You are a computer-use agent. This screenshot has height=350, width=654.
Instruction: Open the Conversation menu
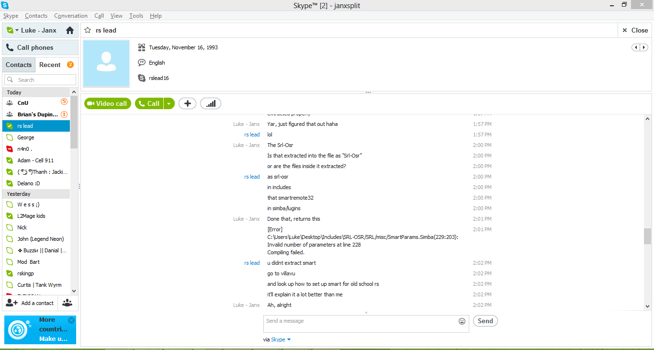coord(71,16)
